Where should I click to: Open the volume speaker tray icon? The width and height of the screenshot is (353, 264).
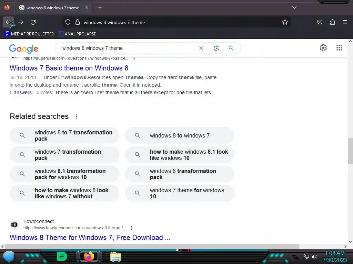pos(314,256)
